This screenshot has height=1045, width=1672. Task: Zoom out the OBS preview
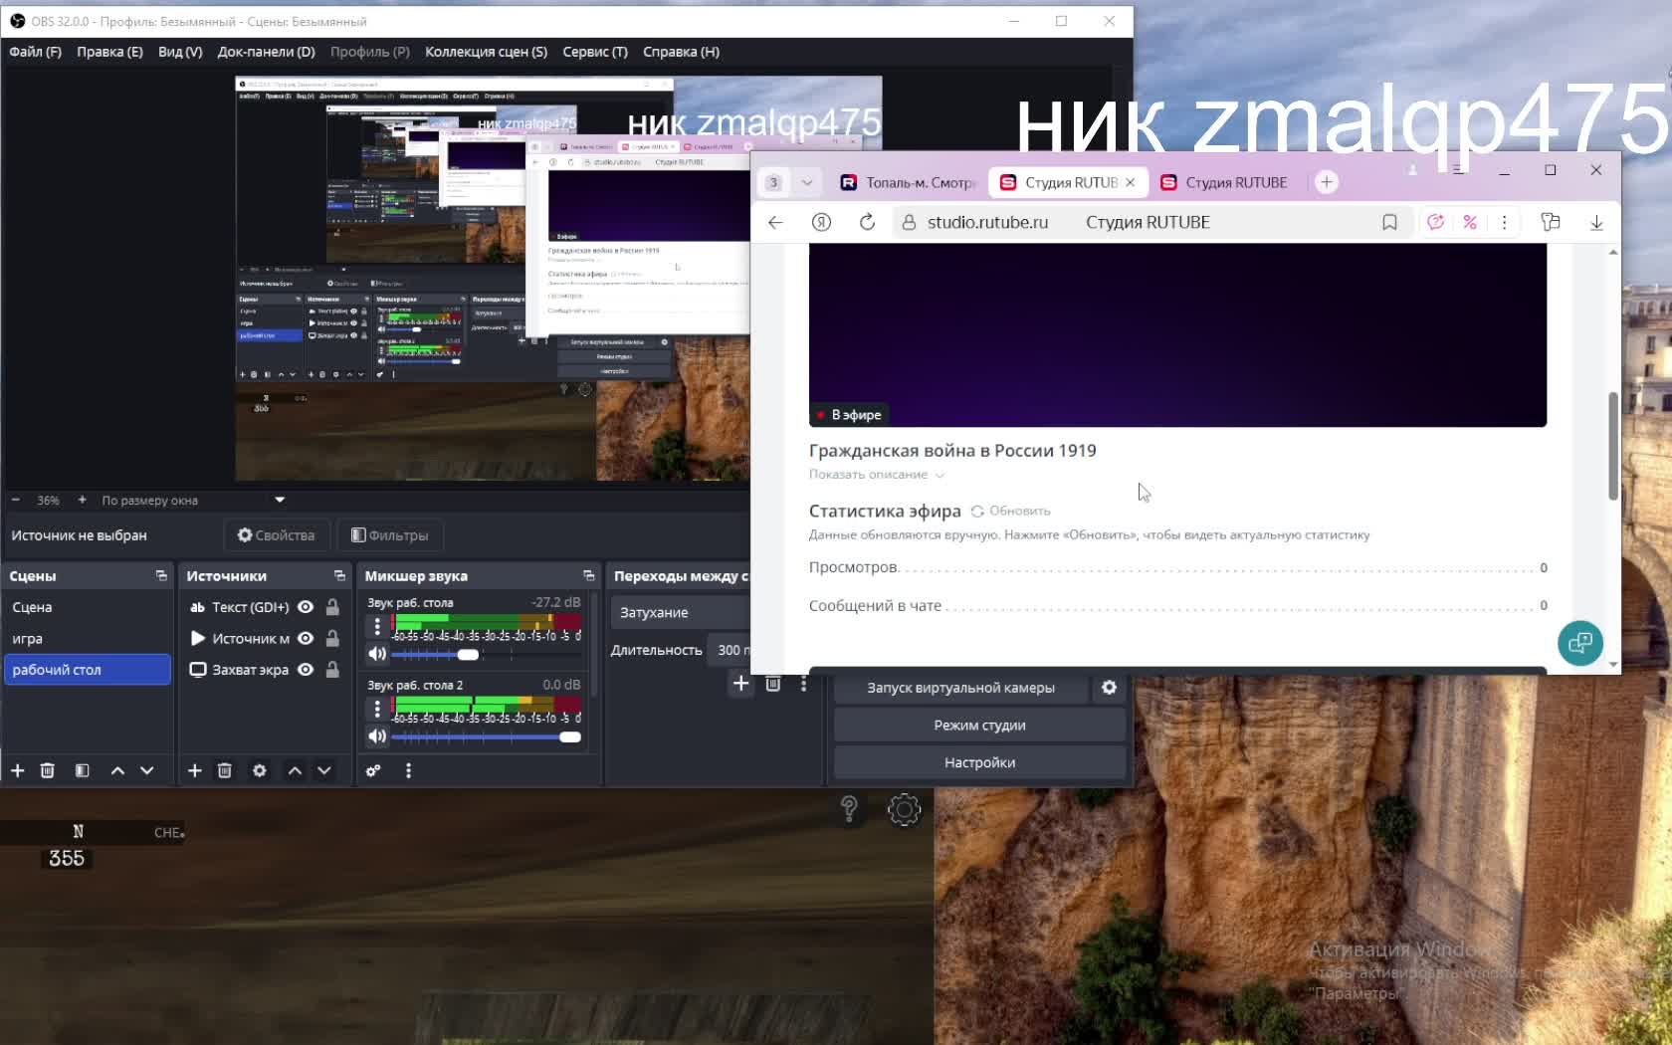point(16,500)
